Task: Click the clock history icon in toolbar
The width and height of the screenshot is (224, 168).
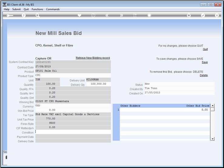Action: pyautogui.click(x=93, y=15)
